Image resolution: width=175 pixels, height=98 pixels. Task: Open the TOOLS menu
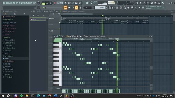(x=30, y=3)
